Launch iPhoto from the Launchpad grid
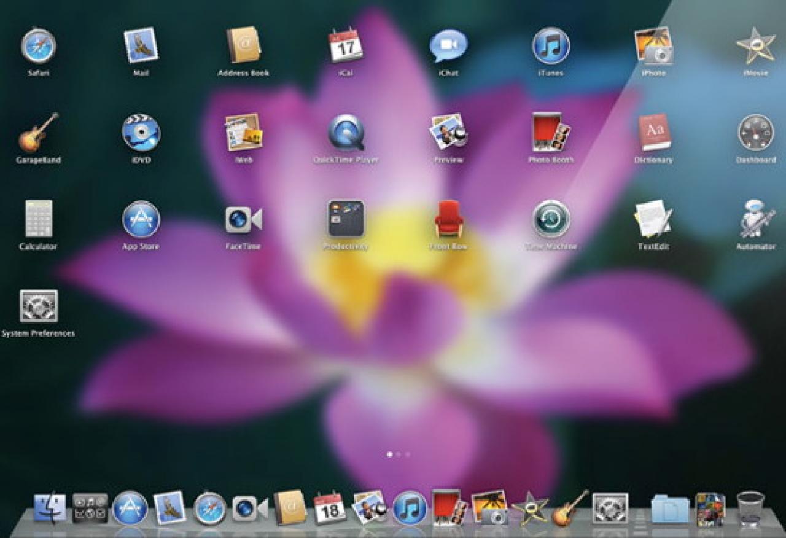786x538 pixels. [x=653, y=45]
